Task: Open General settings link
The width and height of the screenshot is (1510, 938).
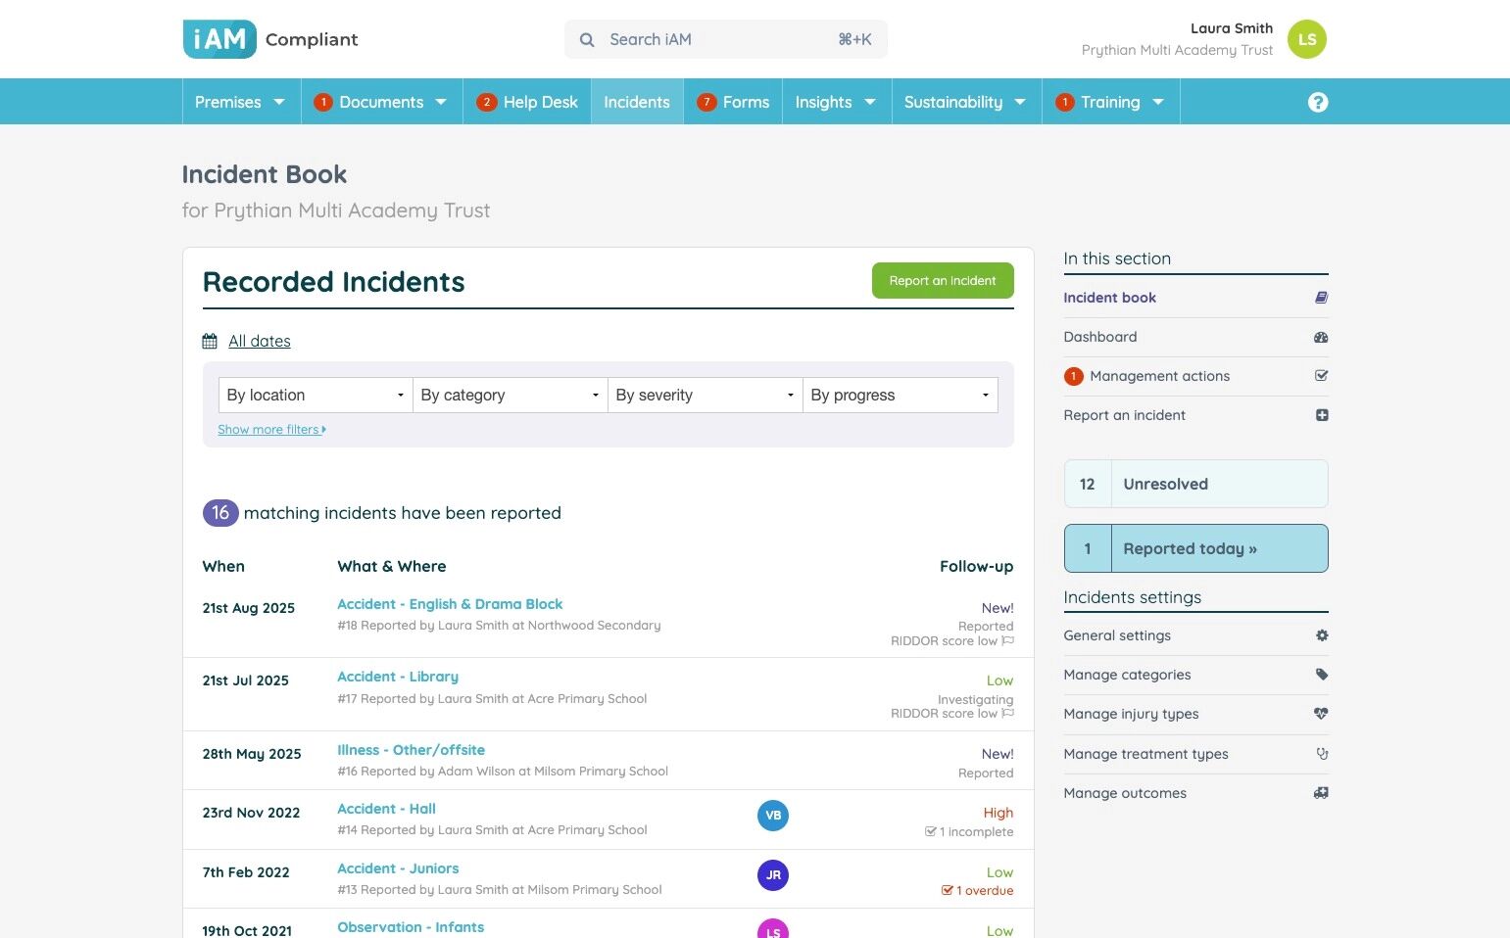Action: pos(1117,635)
